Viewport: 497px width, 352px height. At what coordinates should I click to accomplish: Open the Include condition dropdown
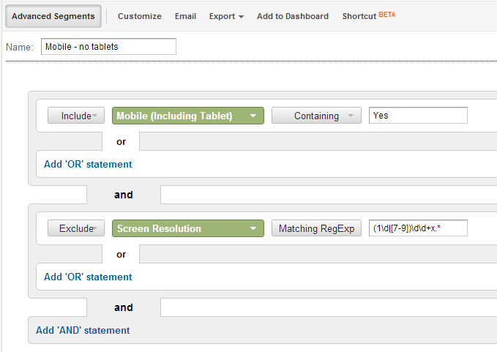(x=76, y=116)
